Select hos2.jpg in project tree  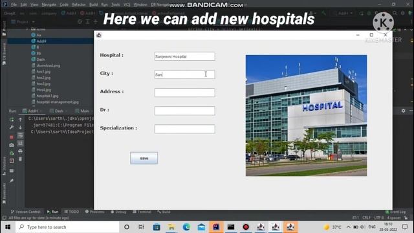43,78
